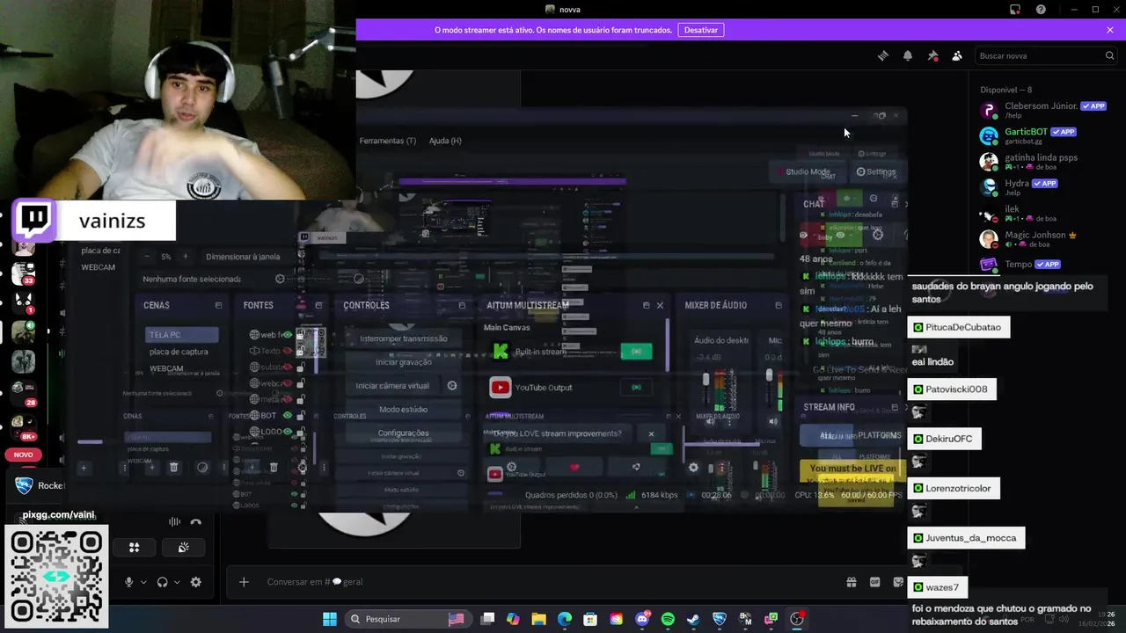Toggle the Discord member list icon
This screenshot has height=633, width=1126.
[957, 55]
